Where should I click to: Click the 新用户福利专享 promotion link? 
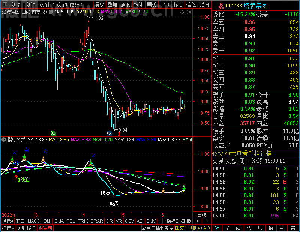tap(157, 228)
